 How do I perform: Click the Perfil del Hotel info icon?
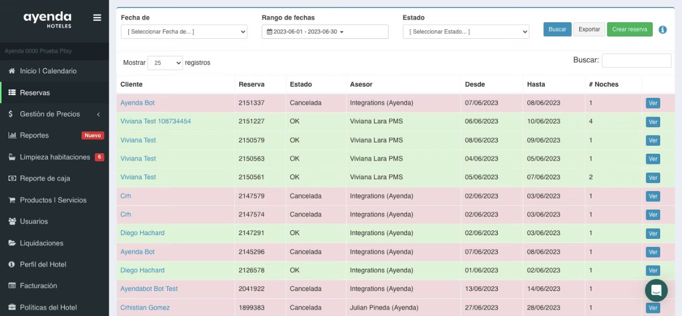pyautogui.click(x=12, y=264)
